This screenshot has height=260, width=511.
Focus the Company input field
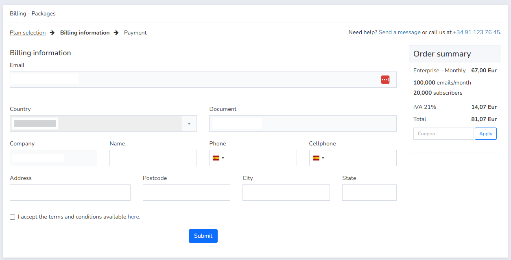[x=53, y=158]
